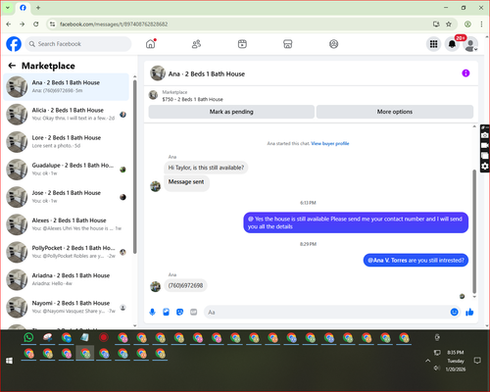Go back using the Marketplace arrow
The image size is (490, 392).
click(12, 66)
